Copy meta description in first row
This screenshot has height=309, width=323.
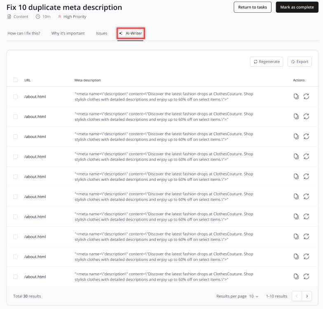[296, 96]
